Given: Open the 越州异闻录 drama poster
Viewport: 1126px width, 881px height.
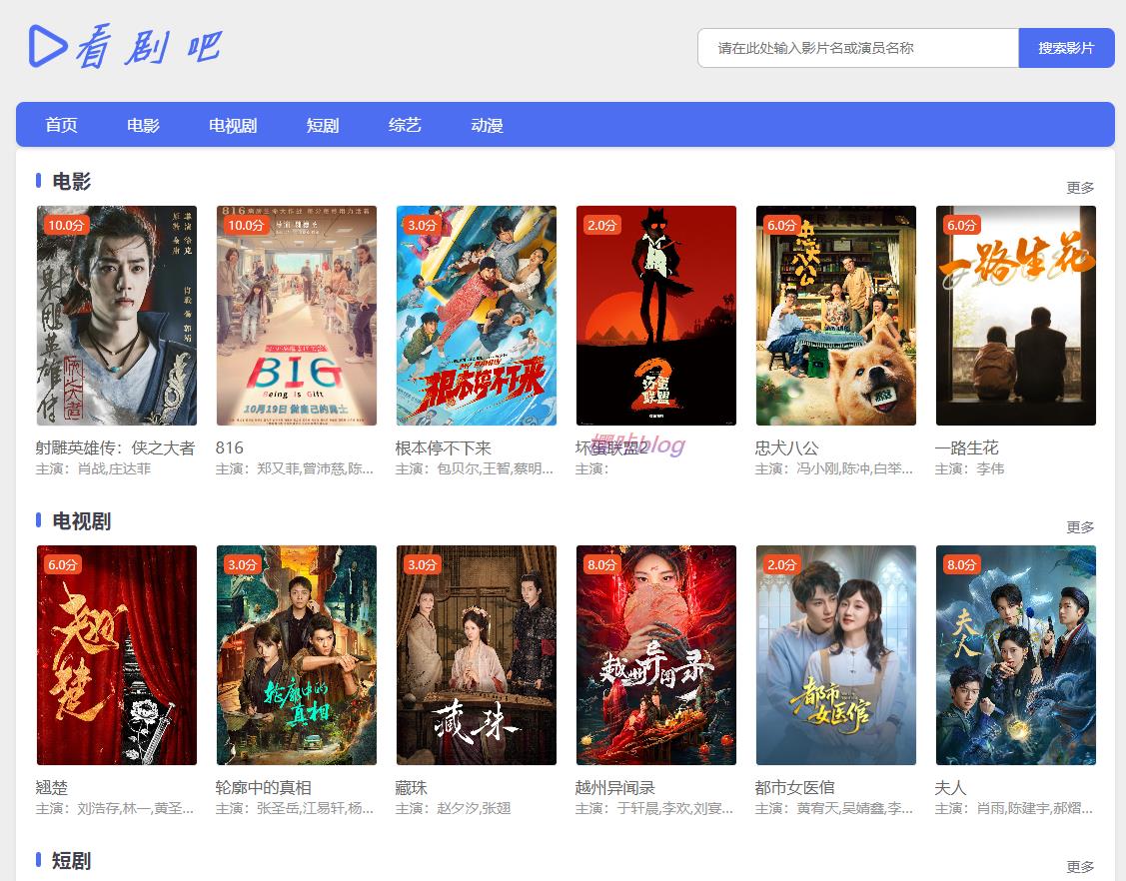Looking at the screenshot, I should point(656,655).
